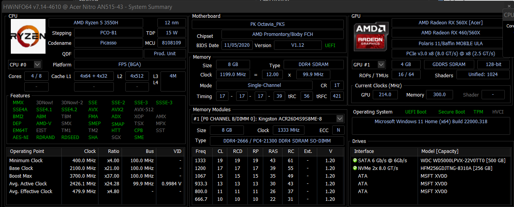Click the Single-Channel memory mode field

pos(264,85)
